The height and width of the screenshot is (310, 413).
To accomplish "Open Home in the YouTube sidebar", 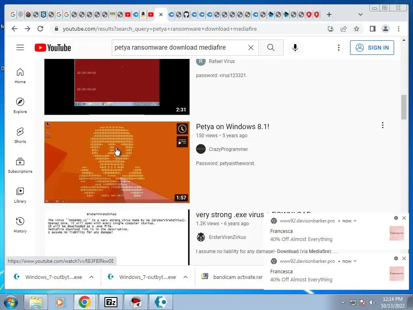I will pos(20,76).
